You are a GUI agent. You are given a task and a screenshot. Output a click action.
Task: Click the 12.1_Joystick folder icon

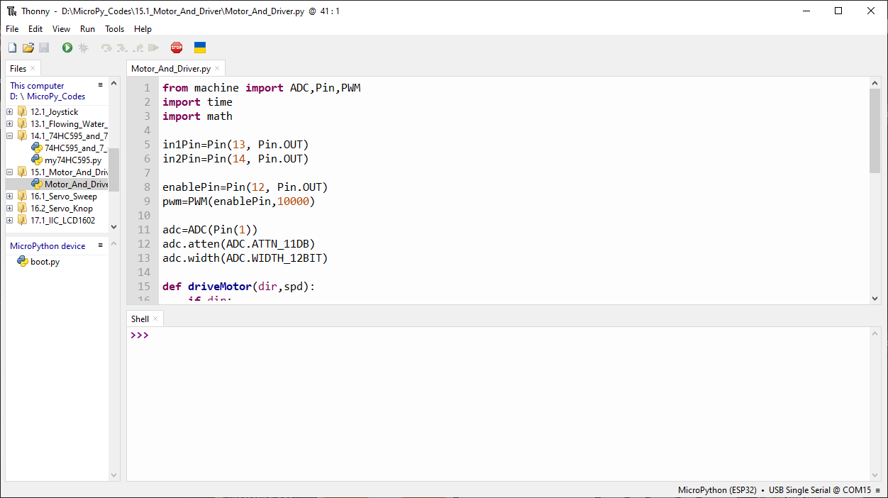tap(23, 111)
